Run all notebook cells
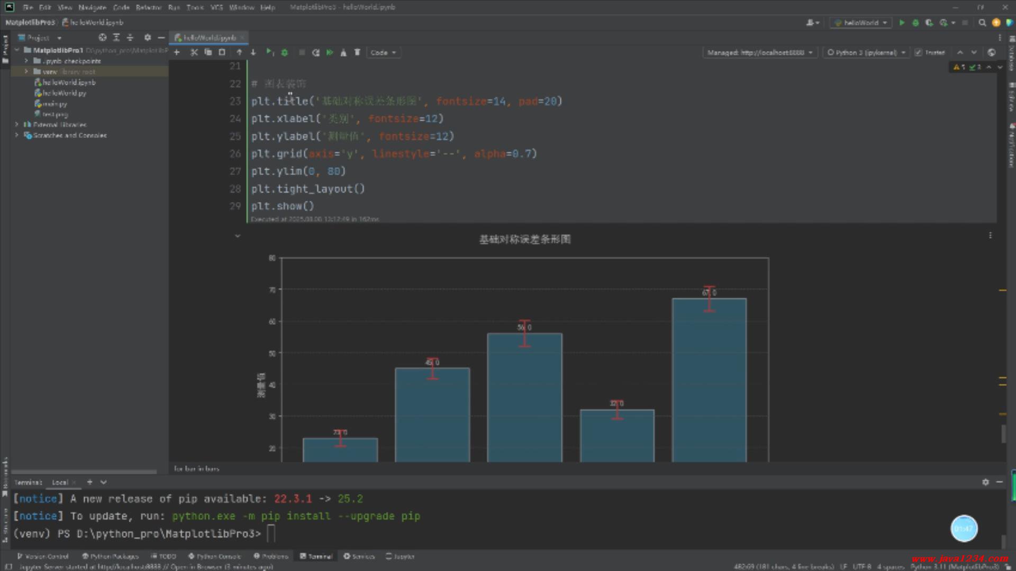Image resolution: width=1016 pixels, height=571 pixels. click(x=330, y=52)
